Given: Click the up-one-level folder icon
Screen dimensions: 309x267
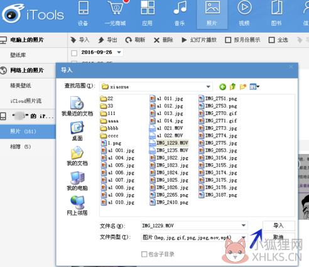Looking at the screenshot, I should [232, 87].
